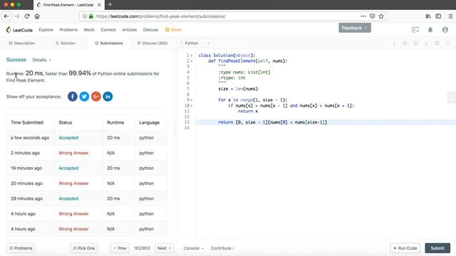This screenshot has height=256, width=456.
Task: Open the editor settings gear icon
Action: click(437, 43)
